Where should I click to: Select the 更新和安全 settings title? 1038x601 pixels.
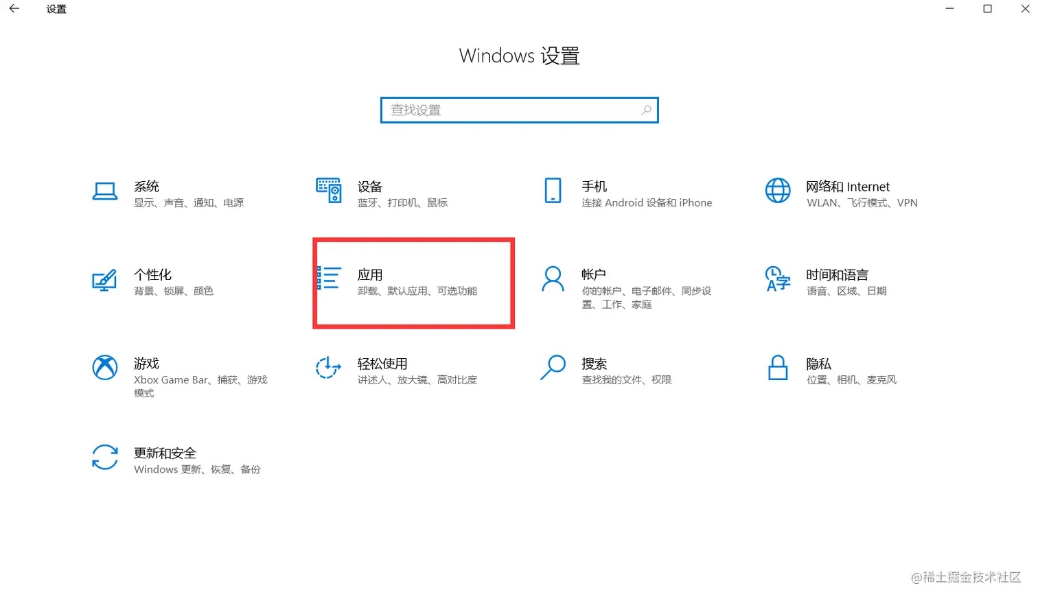point(165,453)
